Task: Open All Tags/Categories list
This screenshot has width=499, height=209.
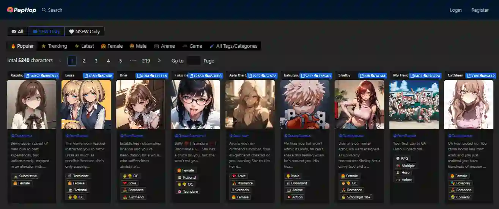Action: (233, 46)
